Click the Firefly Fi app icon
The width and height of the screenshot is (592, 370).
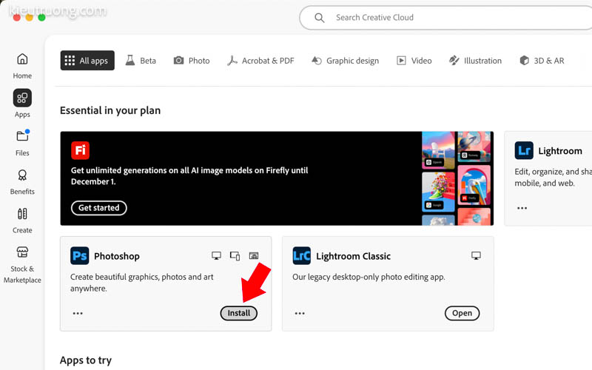click(81, 150)
